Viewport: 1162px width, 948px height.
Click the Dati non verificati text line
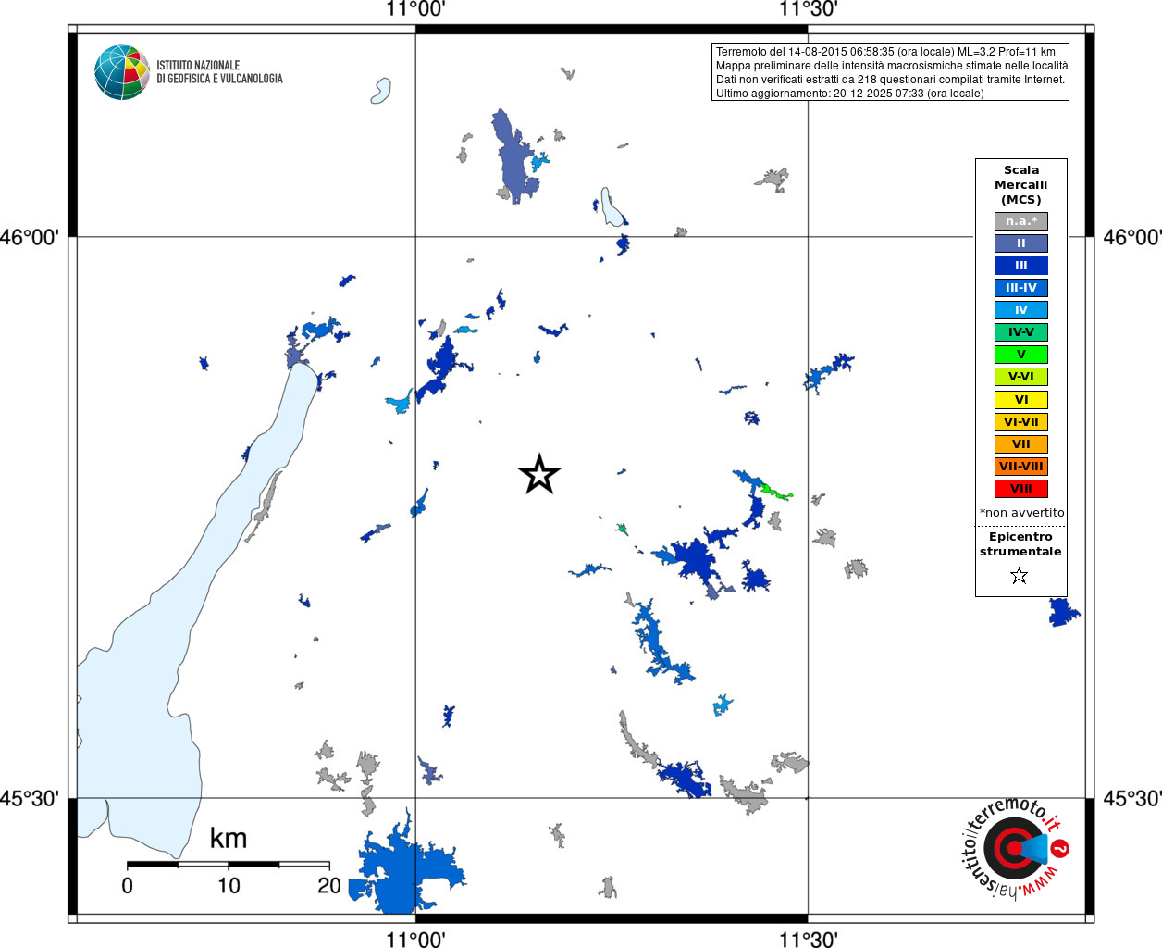point(890,80)
